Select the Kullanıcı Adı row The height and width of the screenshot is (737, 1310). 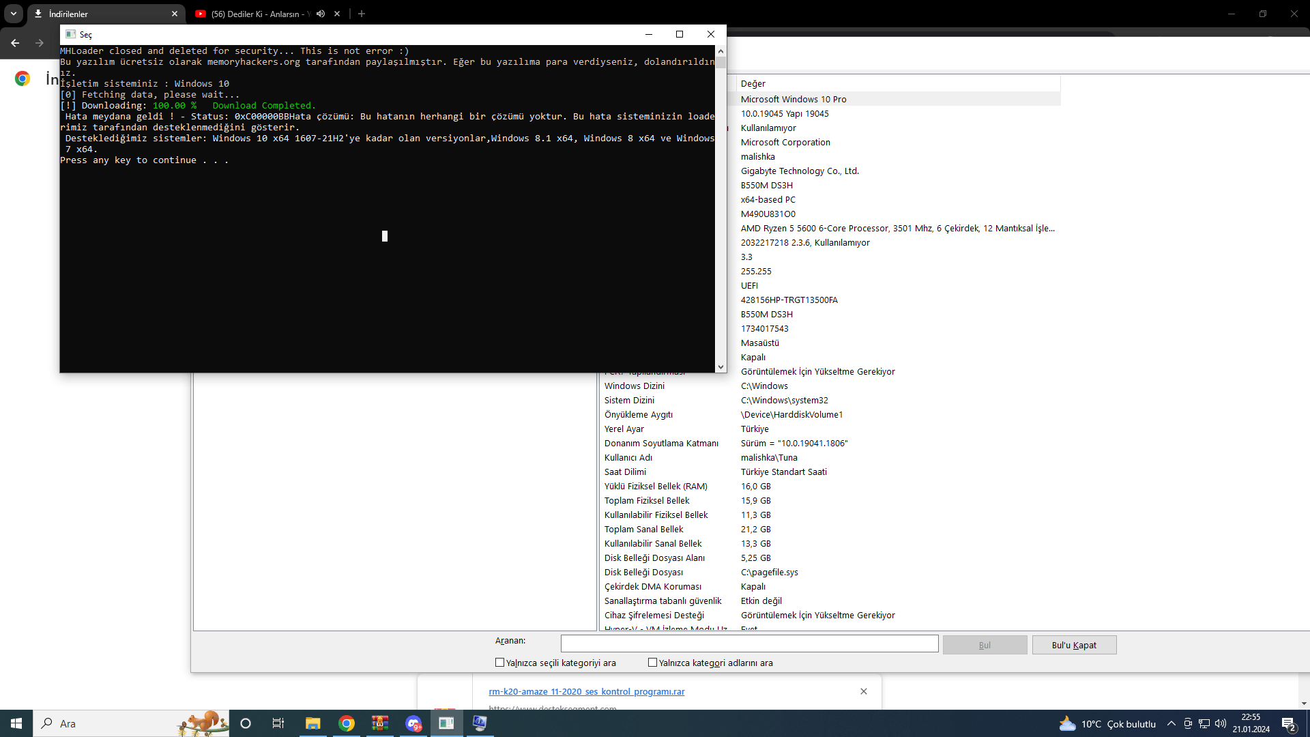pyautogui.click(x=830, y=457)
